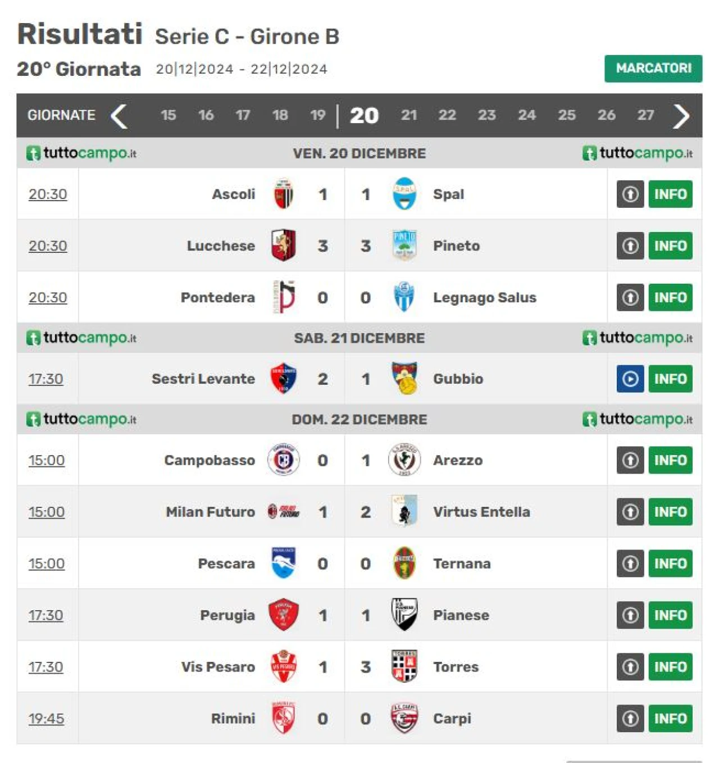Click the Perugia red griffin crest
This screenshot has width=719, height=763.
coord(283,615)
